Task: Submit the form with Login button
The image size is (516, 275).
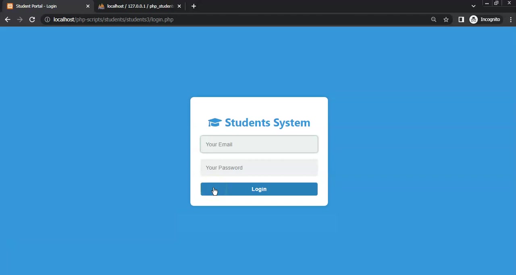Action: [x=259, y=189]
